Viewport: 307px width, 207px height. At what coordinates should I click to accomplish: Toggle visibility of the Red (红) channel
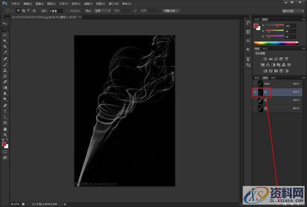point(255,91)
